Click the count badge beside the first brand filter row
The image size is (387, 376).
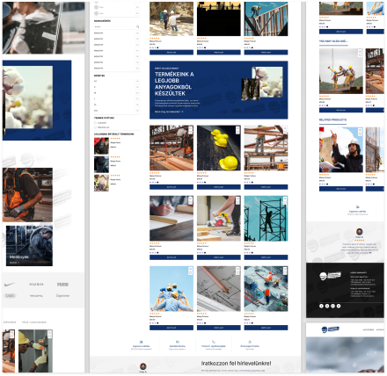[137, 33]
